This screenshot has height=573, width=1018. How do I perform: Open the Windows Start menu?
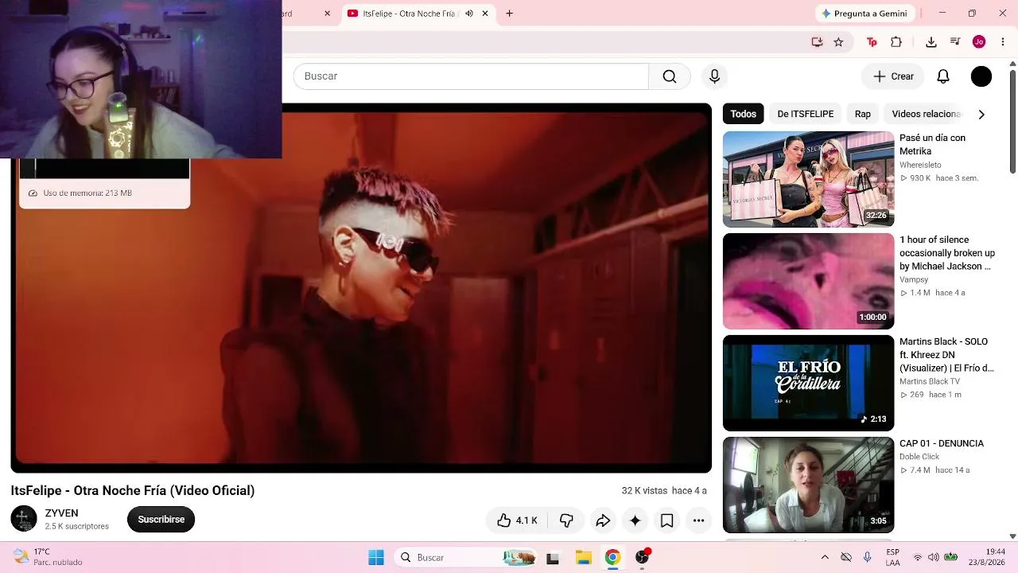(376, 557)
